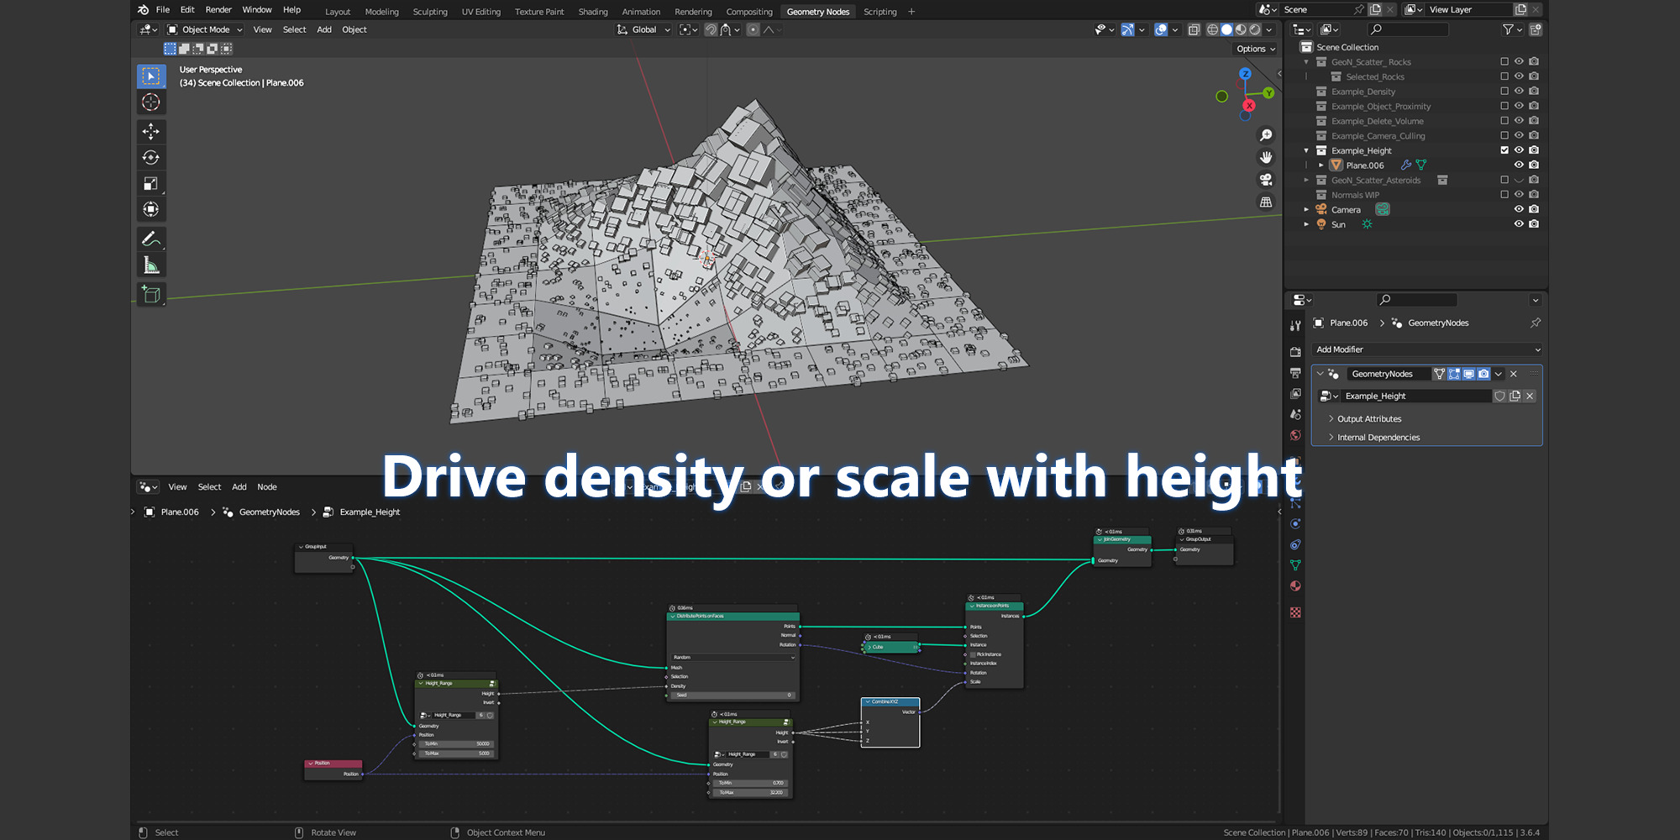1680x840 pixels.
Task: Open the outliner filter dropdown
Action: pyautogui.click(x=1512, y=29)
